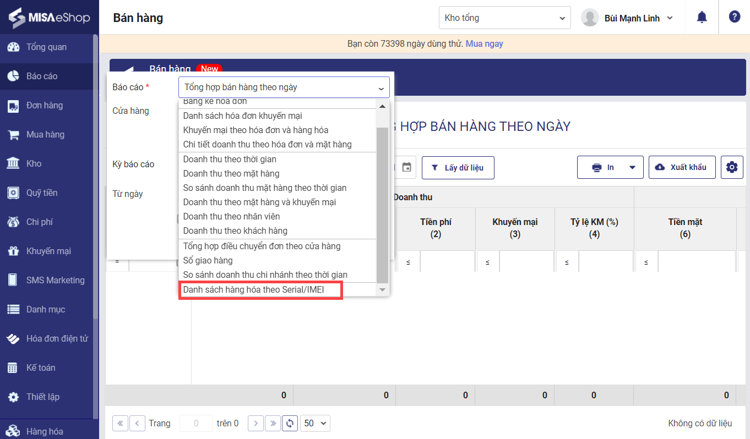This screenshot has width=750, height=439.
Task: Click the notification bell icon
Action: pos(702,18)
